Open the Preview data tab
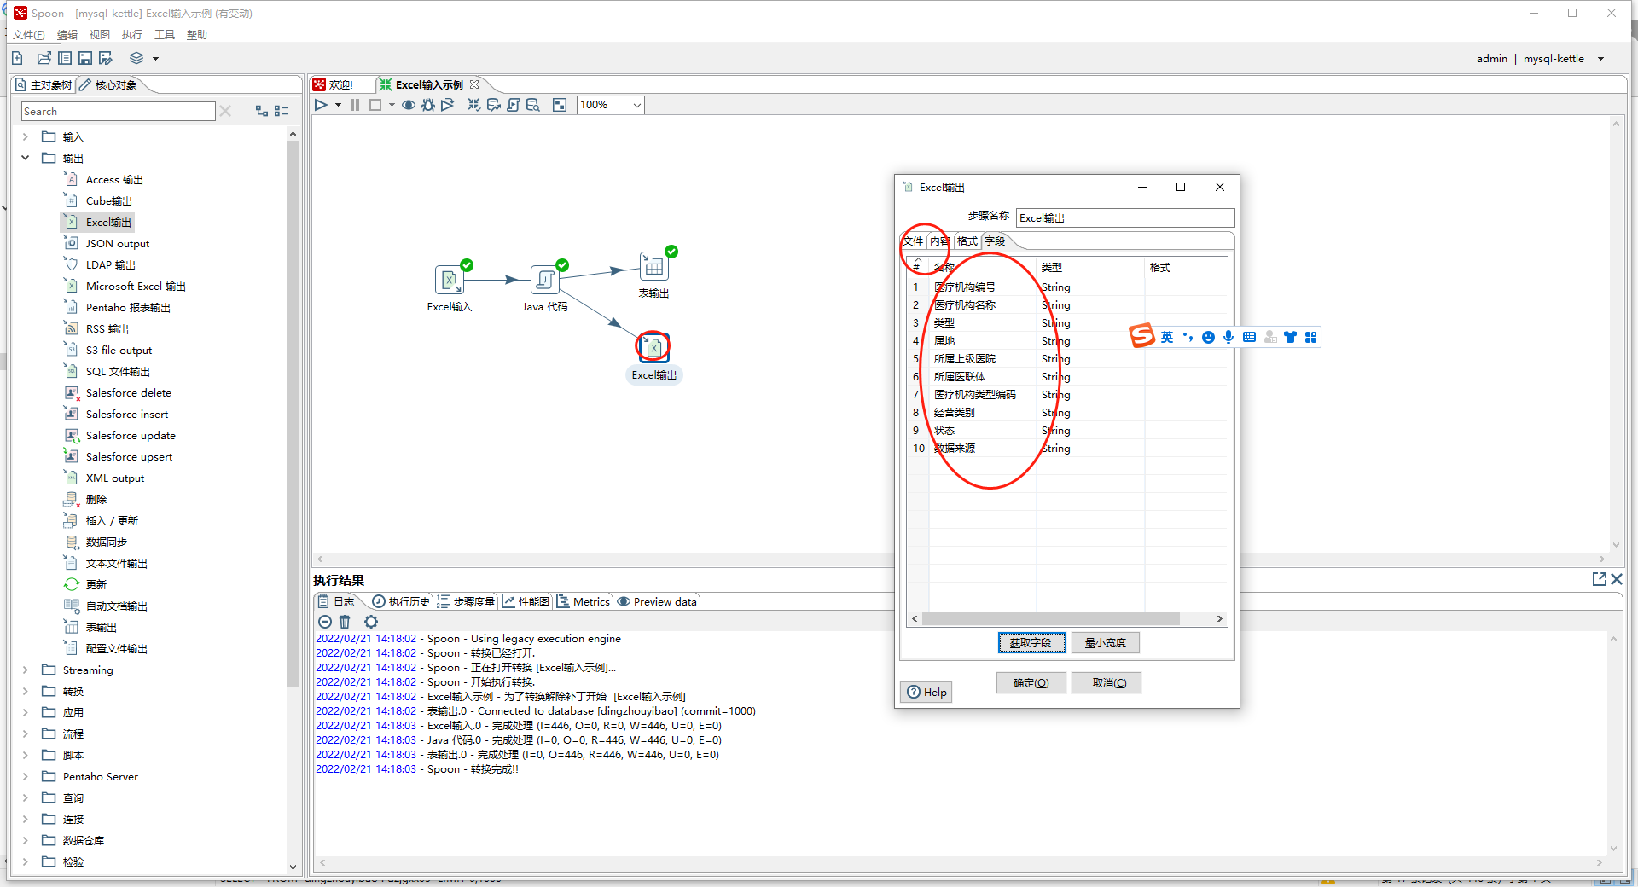This screenshot has height=887, width=1638. click(657, 601)
